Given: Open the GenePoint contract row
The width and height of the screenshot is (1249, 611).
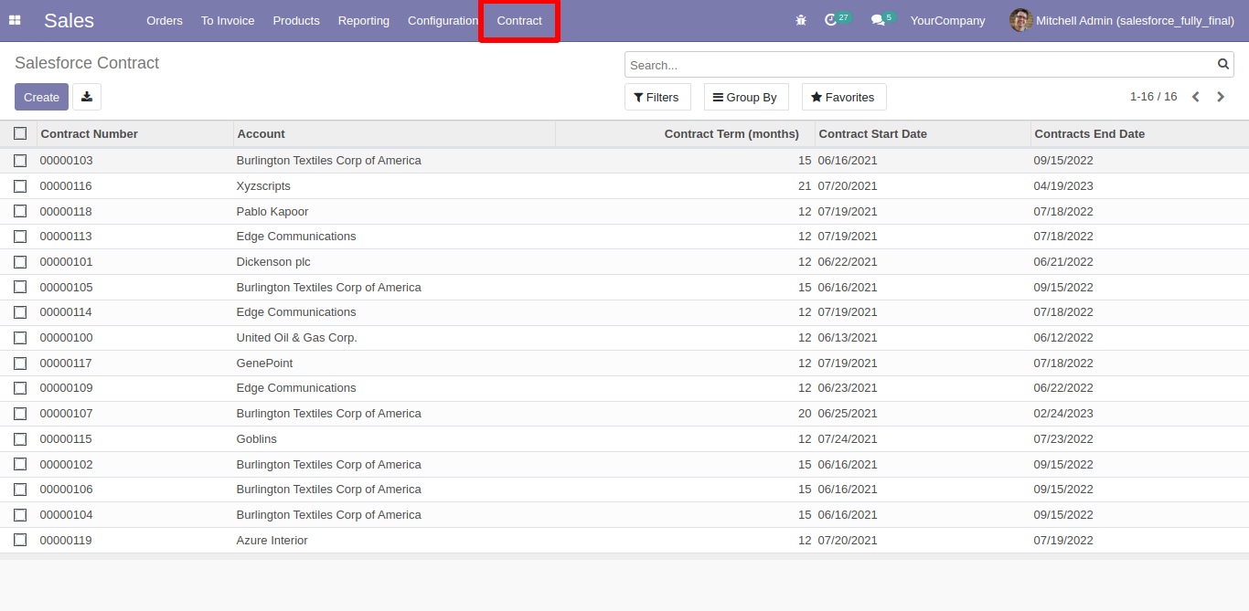Looking at the screenshot, I should click(624, 363).
